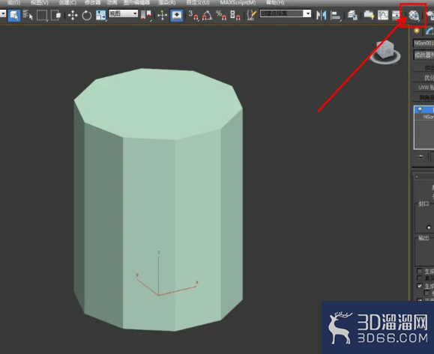
Task: Open the 图形编辑器 menu
Action: 136,3
